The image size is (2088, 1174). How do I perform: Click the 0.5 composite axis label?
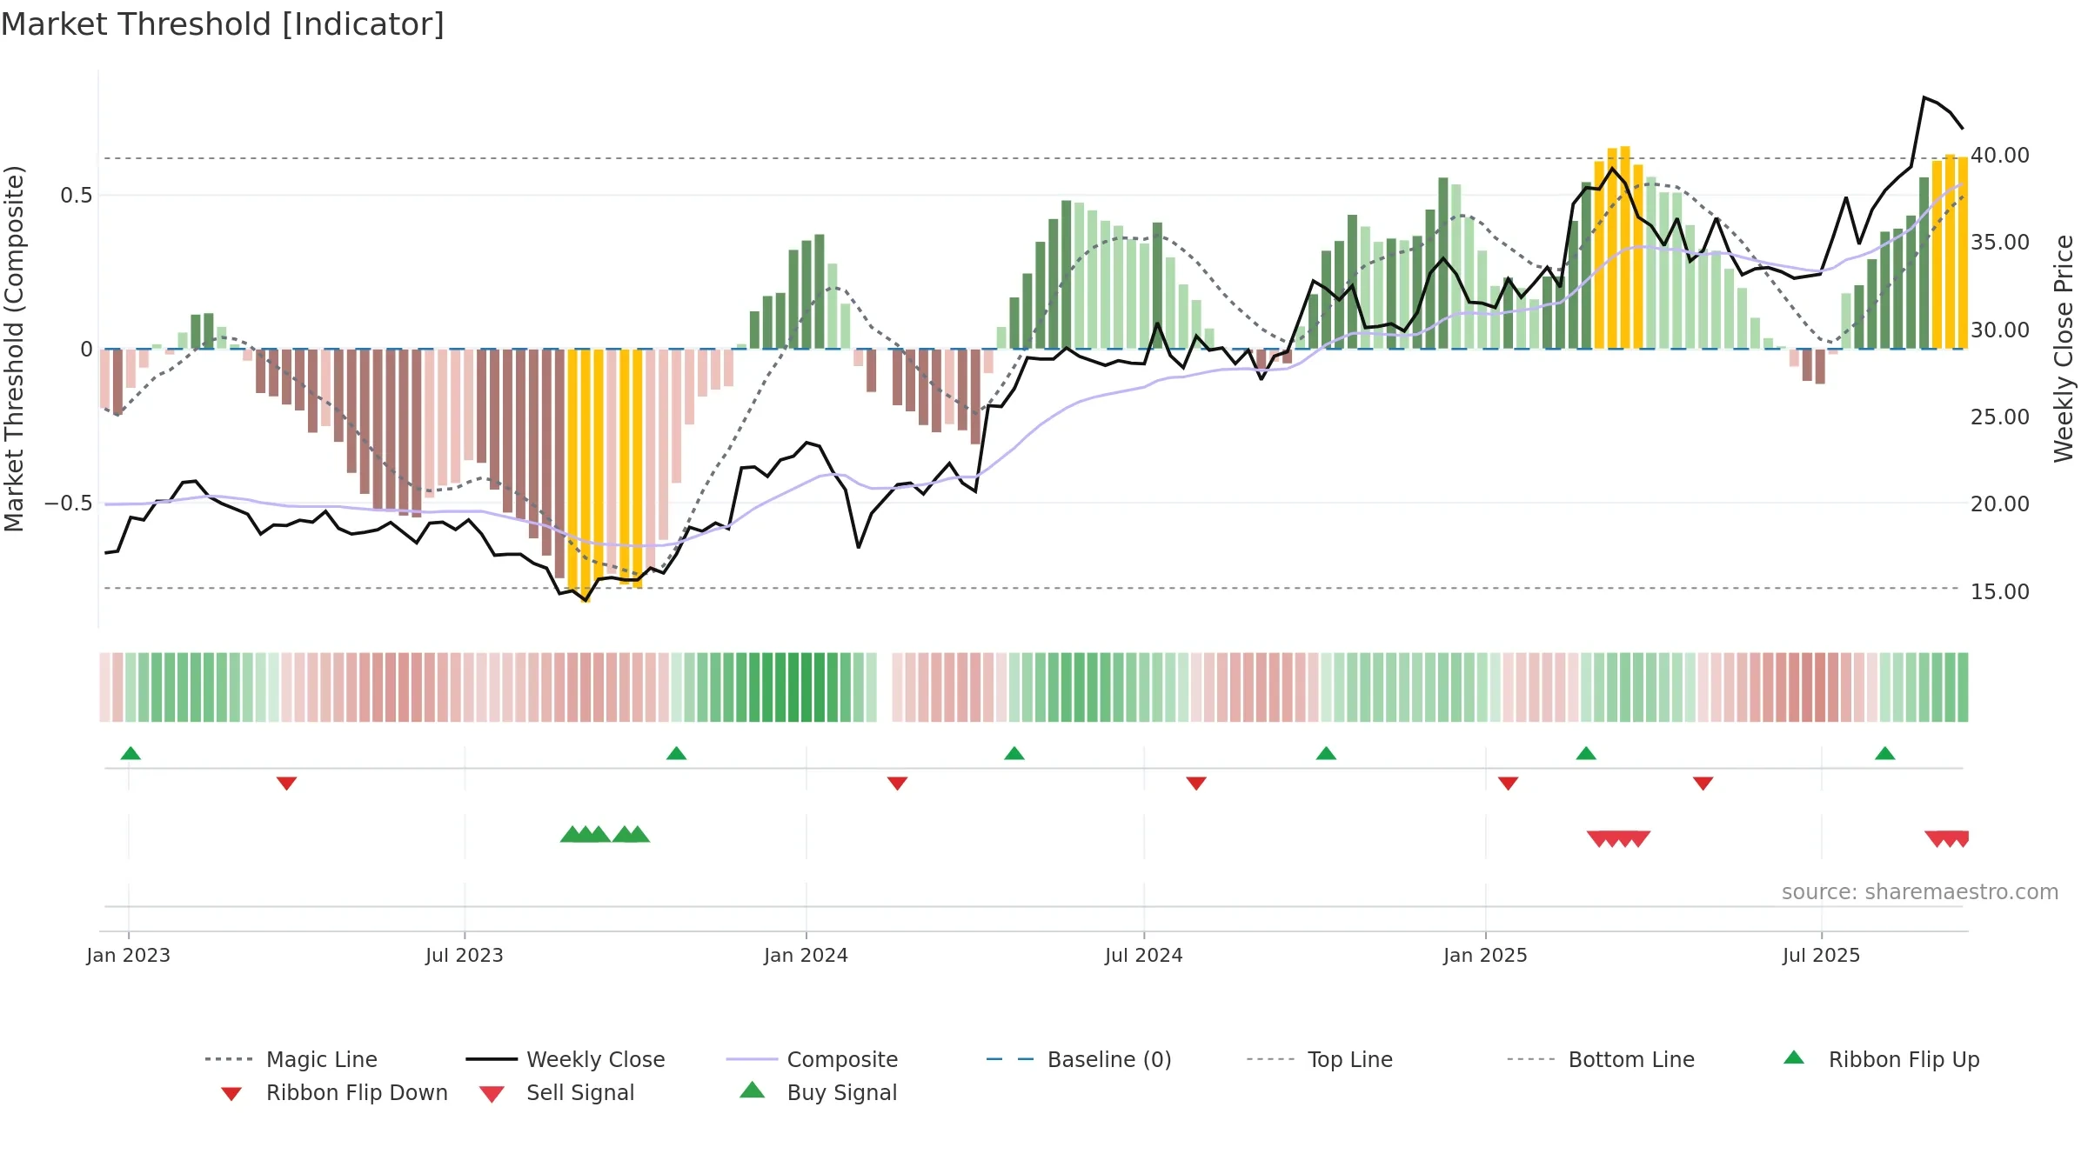click(77, 196)
